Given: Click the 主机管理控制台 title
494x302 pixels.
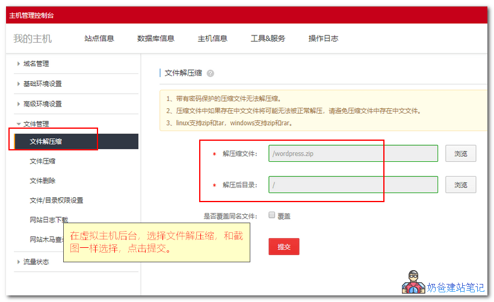Looking at the screenshot, I should pos(31,16).
